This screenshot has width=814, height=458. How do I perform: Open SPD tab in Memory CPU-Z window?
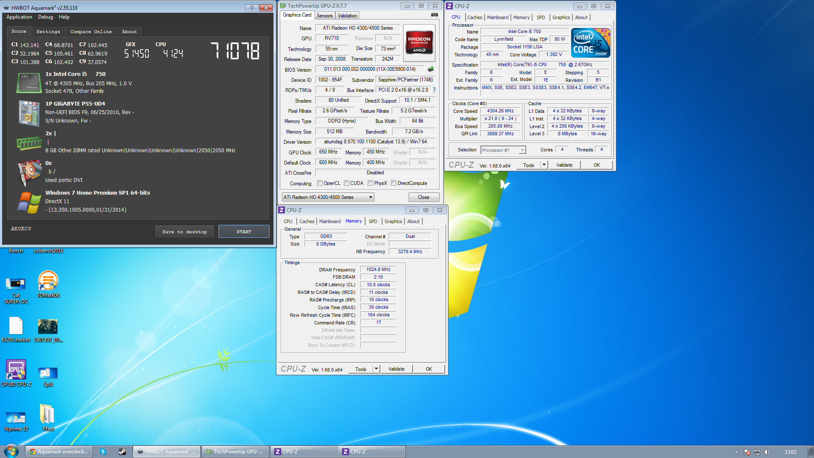[x=373, y=221]
